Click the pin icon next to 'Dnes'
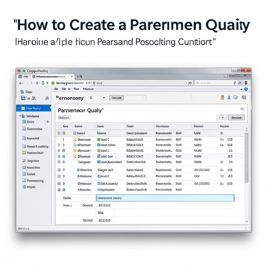 coord(48,122)
